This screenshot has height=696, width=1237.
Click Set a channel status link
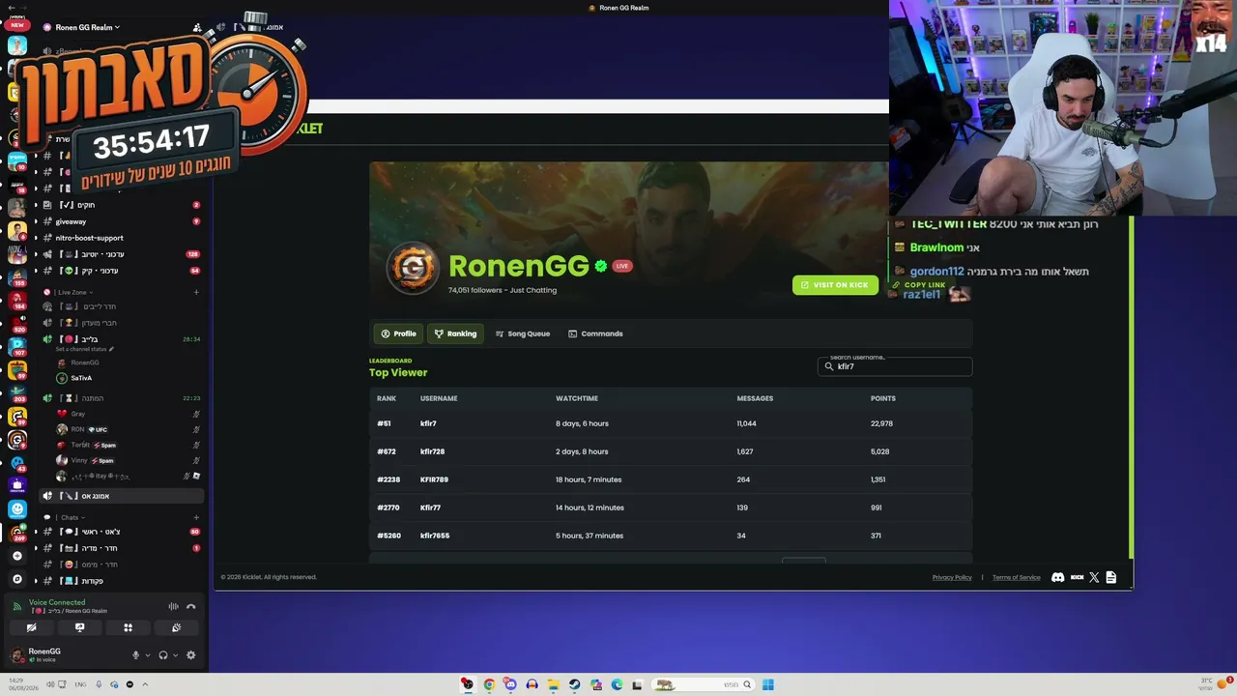[85, 349]
